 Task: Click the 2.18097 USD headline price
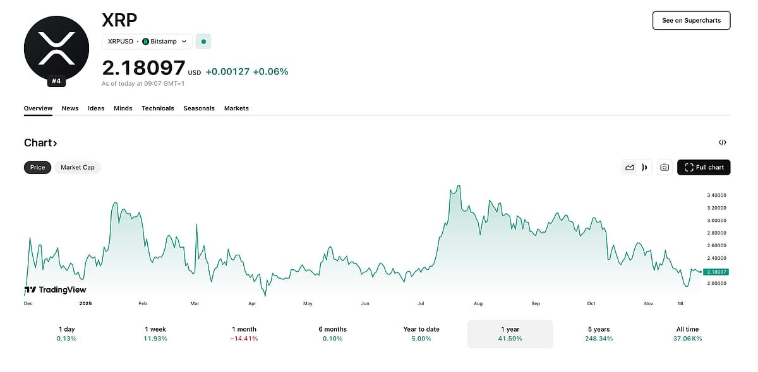[x=152, y=68]
